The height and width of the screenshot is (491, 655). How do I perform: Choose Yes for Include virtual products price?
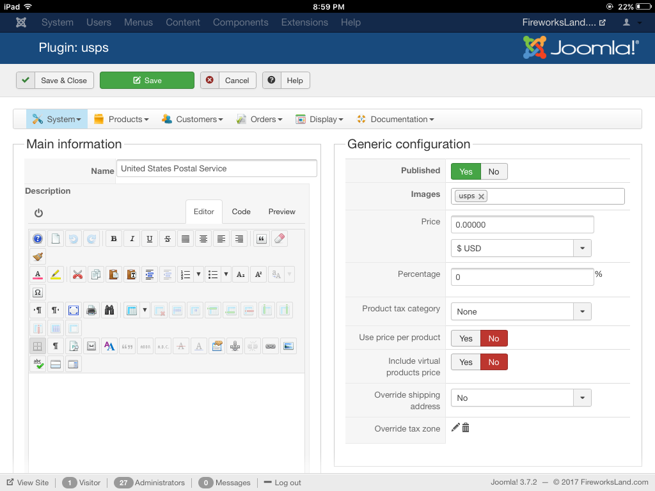click(466, 362)
